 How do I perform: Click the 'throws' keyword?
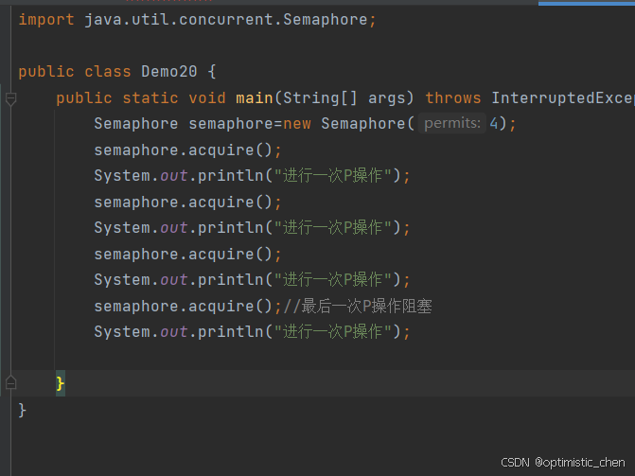pos(453,98)
